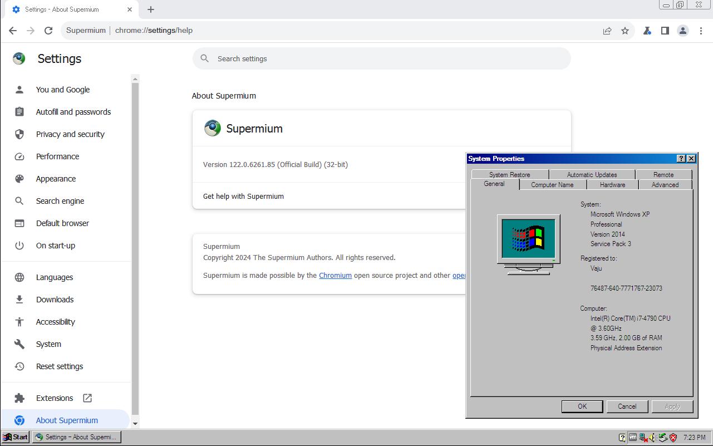
Task: Click Get help with Supermium
Action: [243, 196]
